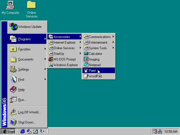Click the View Channels quick launch icon
Viewport: 180px width, 135px height.
(41, 131)
